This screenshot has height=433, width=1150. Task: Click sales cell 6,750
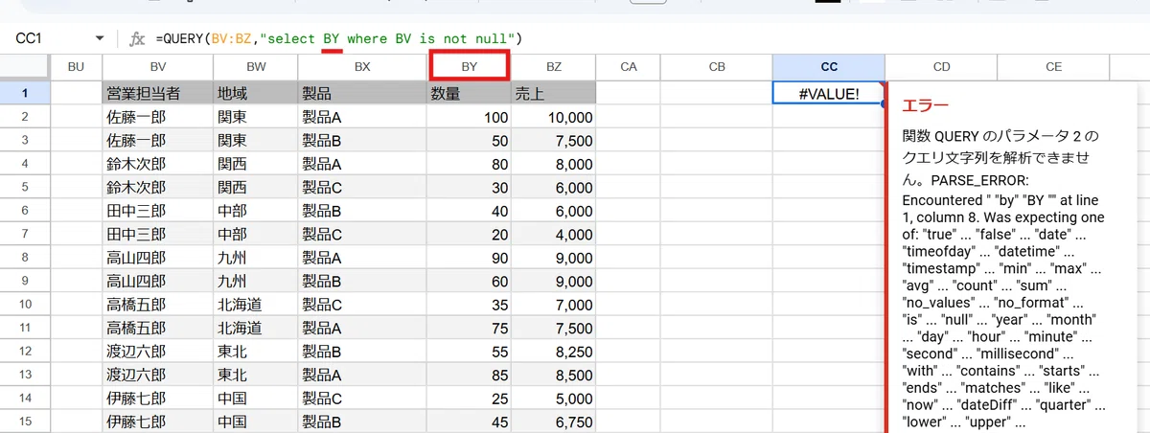554,421
